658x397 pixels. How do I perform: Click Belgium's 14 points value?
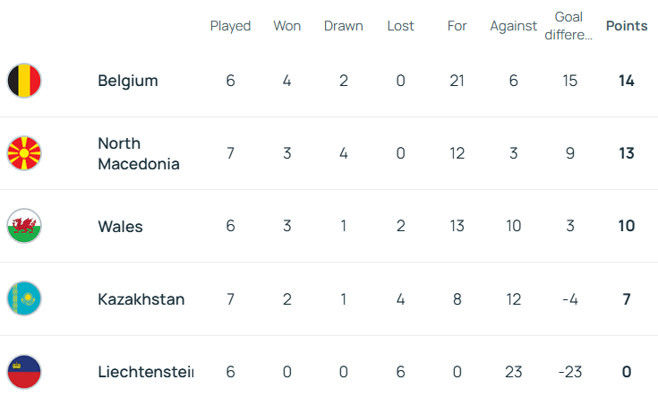coord(627,81)
